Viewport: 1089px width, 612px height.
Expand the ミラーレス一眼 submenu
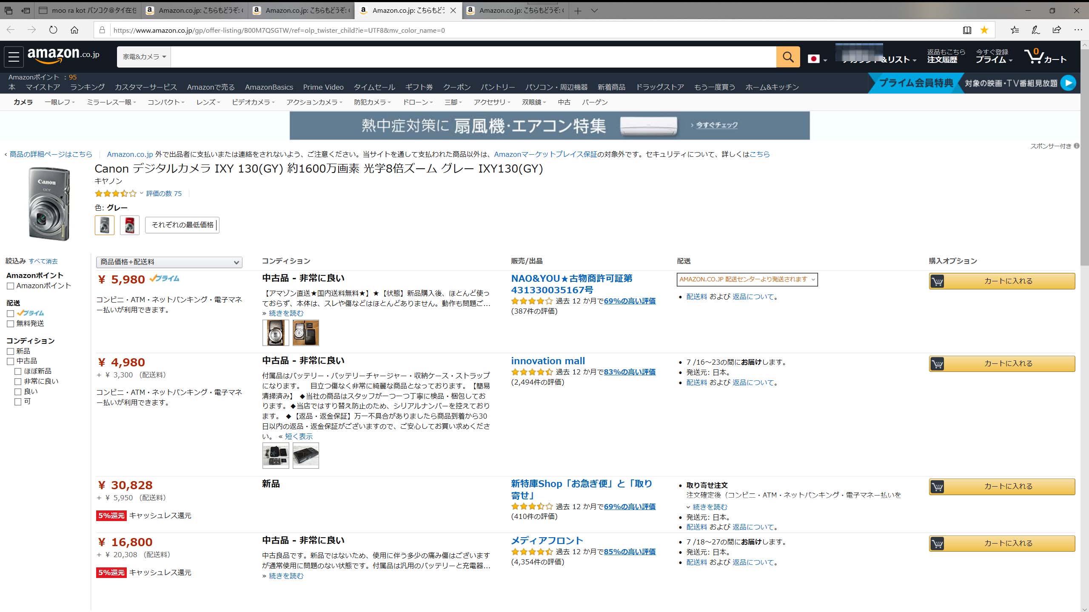(x=111, y=102)
